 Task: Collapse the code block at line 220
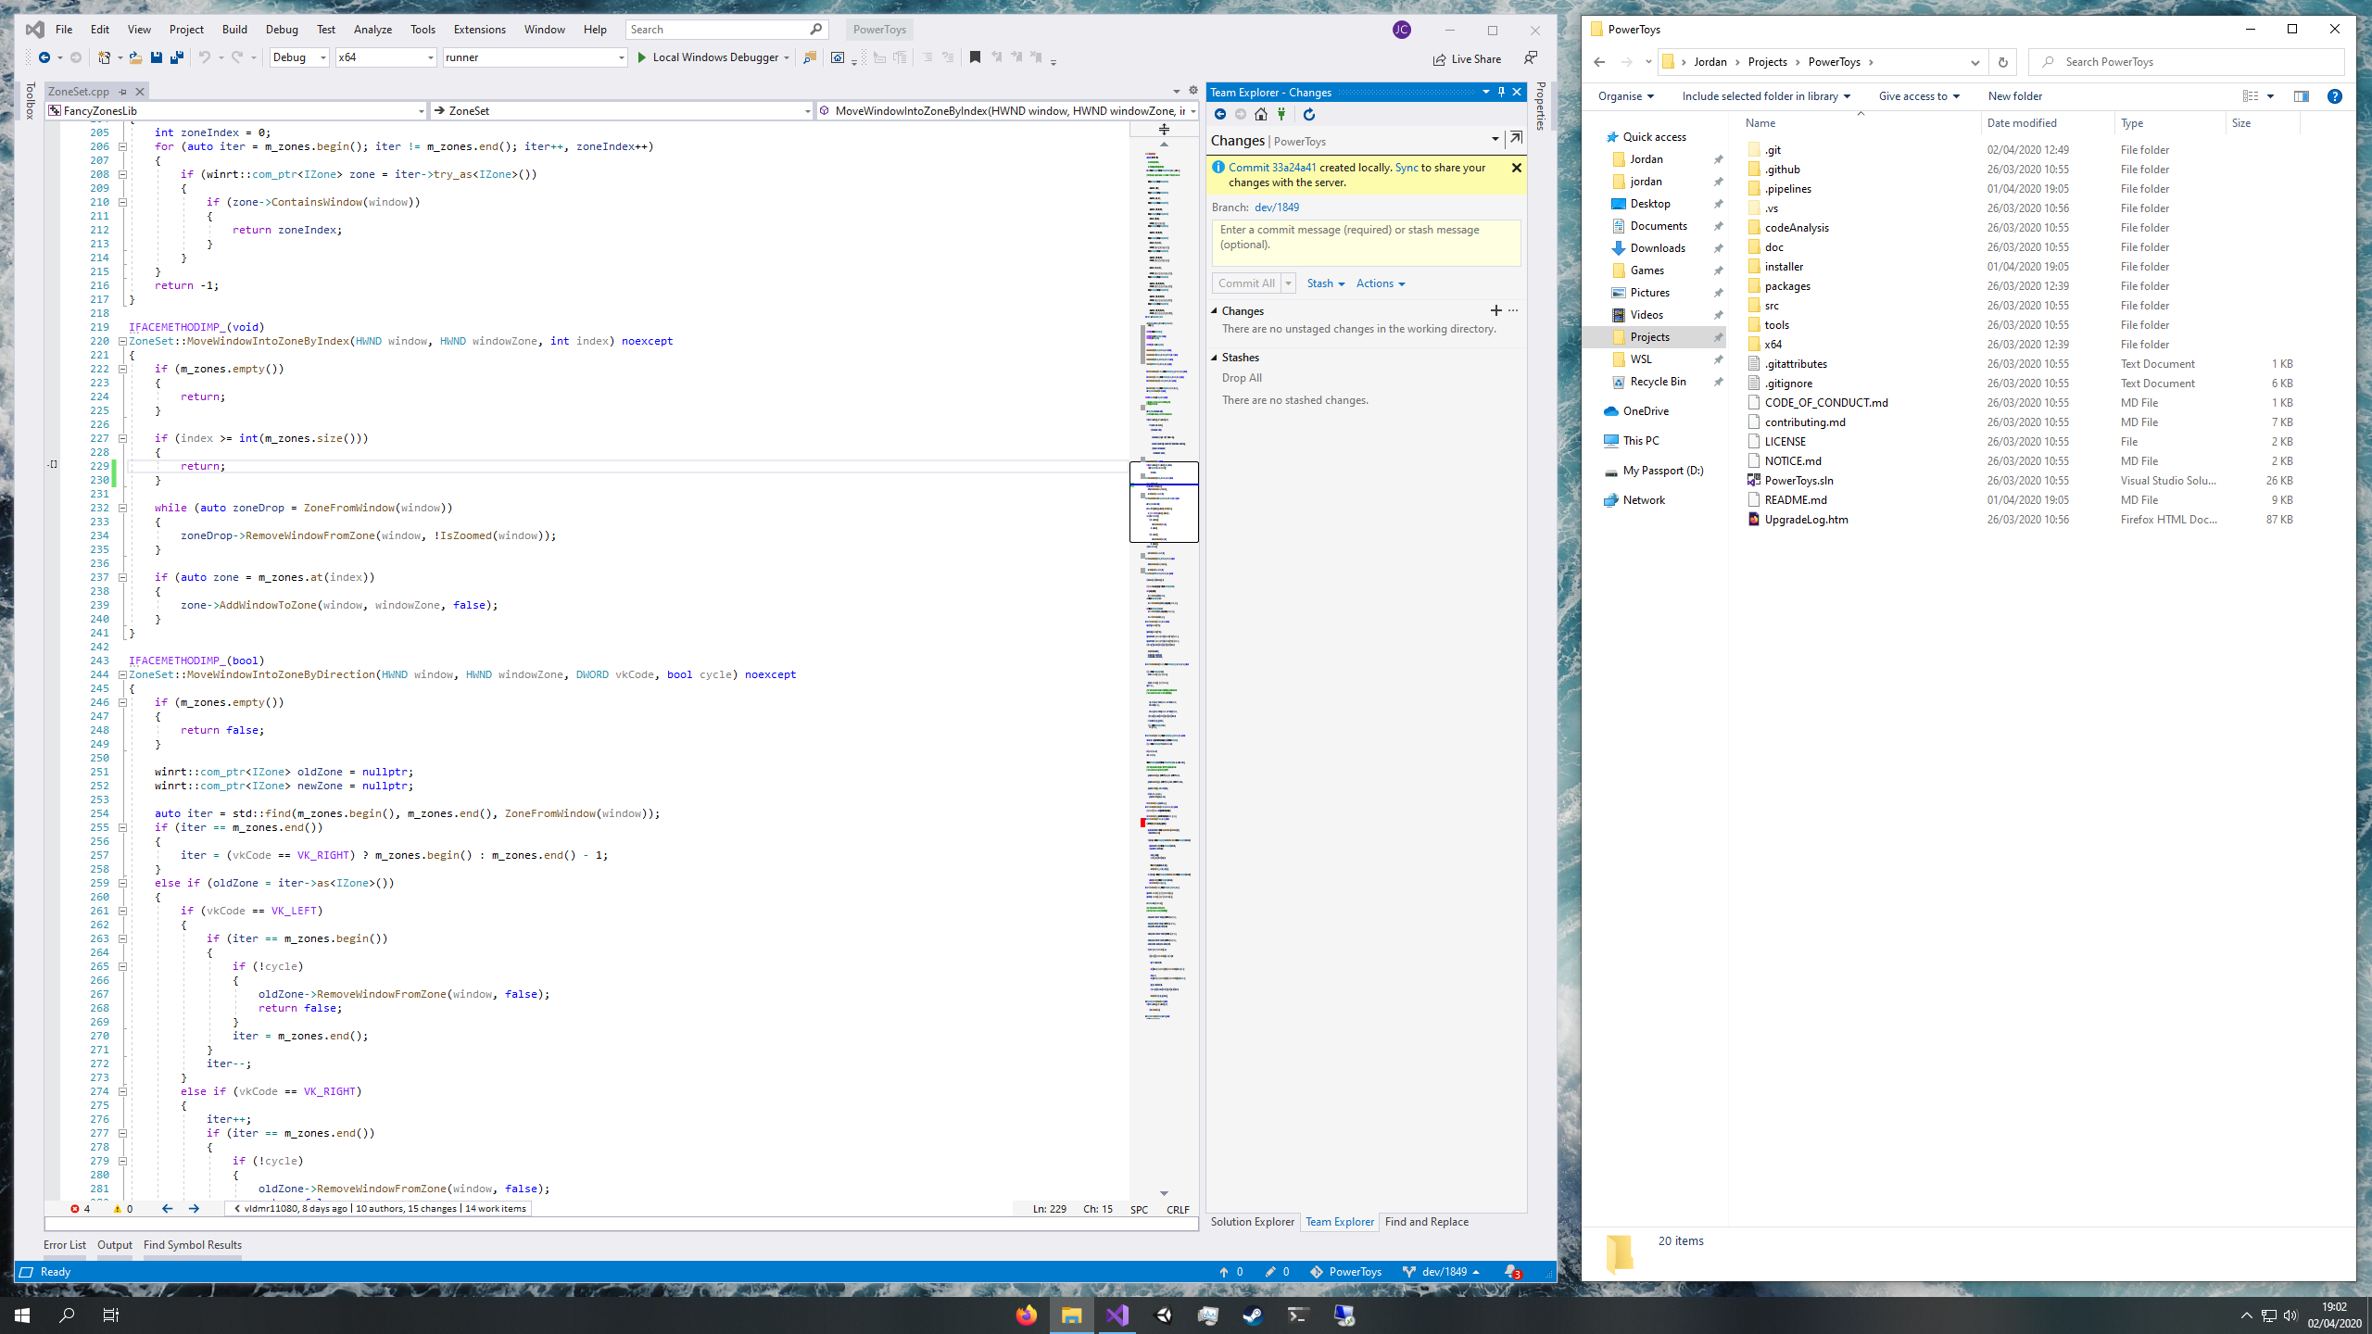pos(122,341)
